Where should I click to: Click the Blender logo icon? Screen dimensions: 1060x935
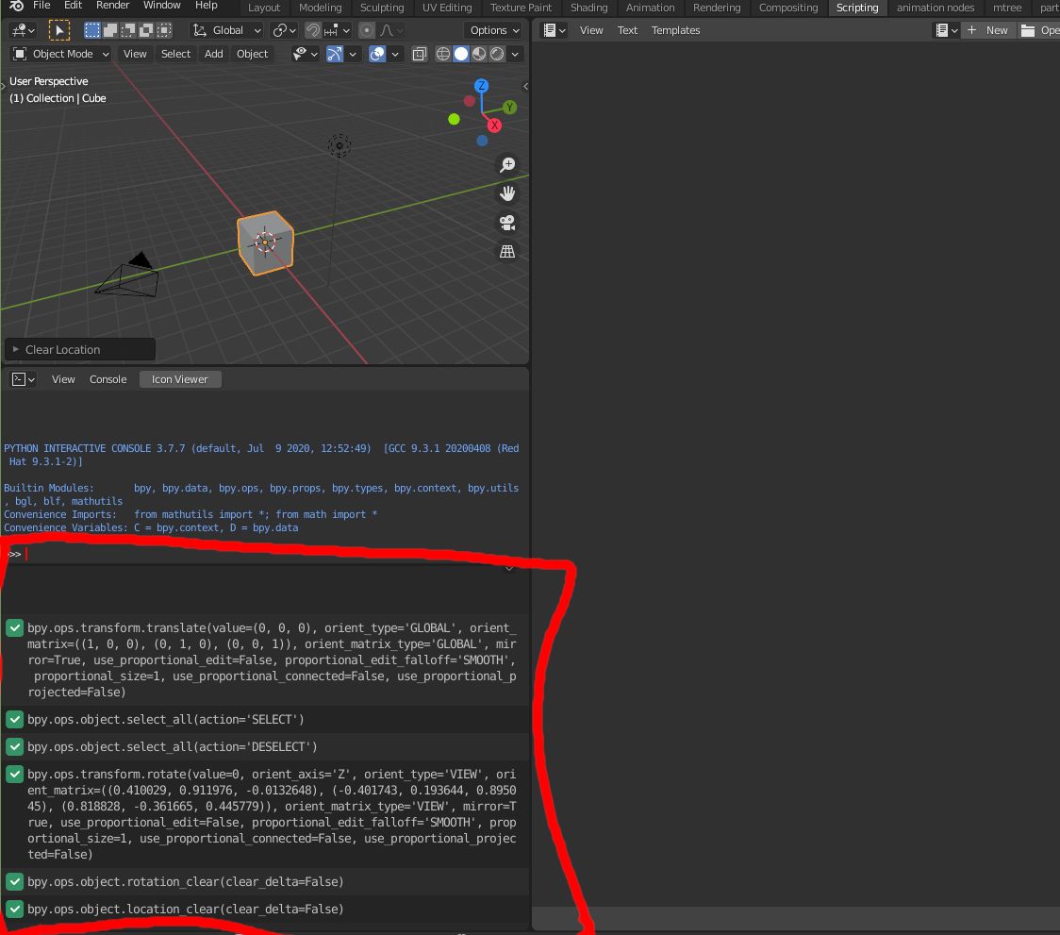click(x=17, y=6)
